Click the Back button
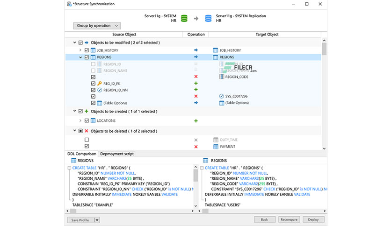This screenshot has height=226, width=391. click(264, 219)
